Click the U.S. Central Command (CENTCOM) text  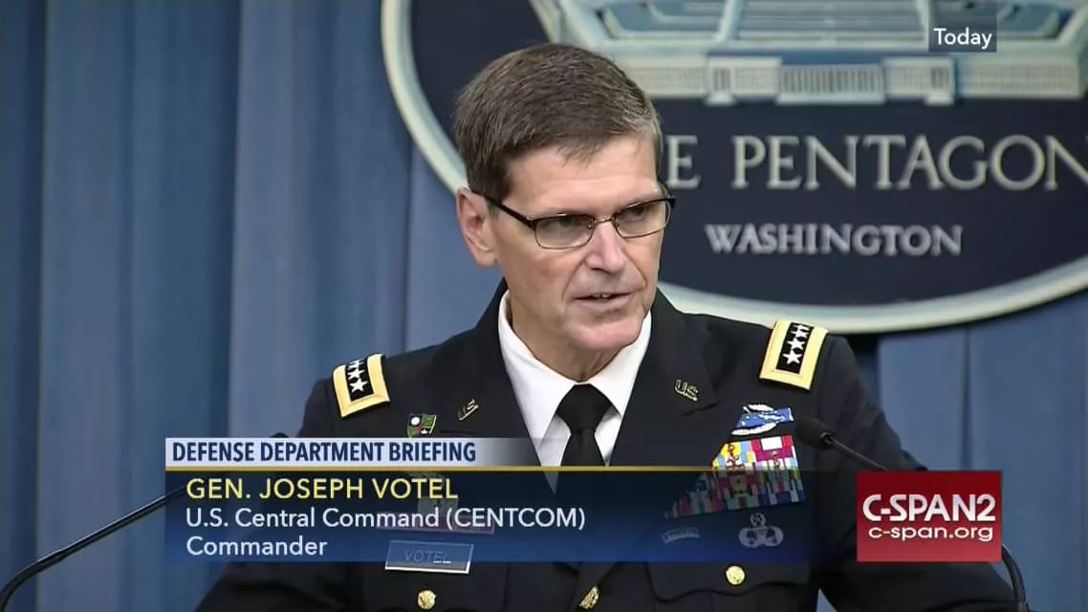point(385,517)
